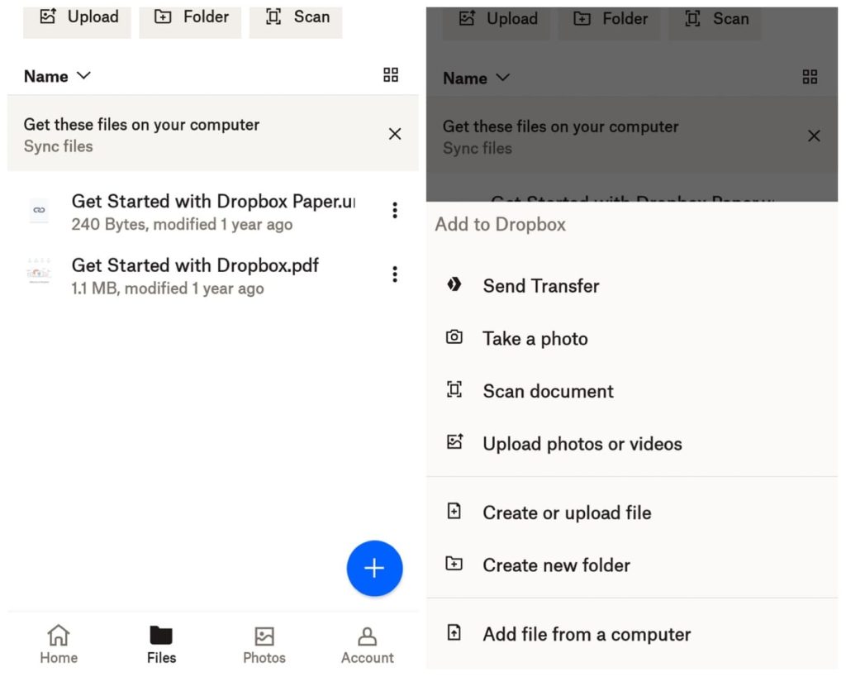Go to Account tab
Viewport: 846px width, 677px height.
pyautogui.click(x=368, y=644)
